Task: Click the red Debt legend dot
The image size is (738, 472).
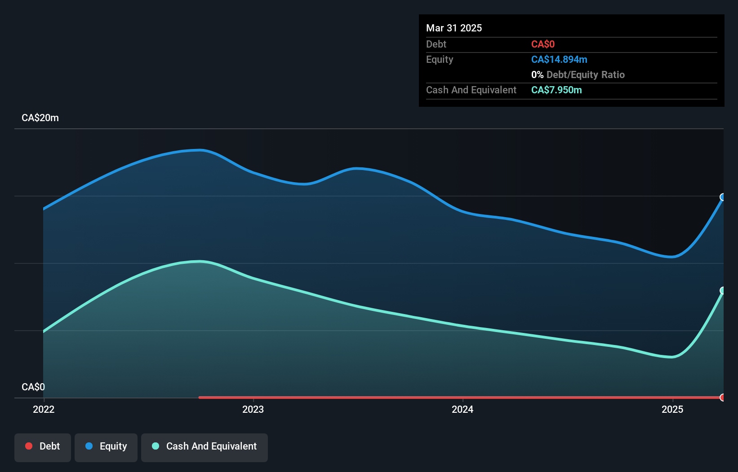Action: 29,446
